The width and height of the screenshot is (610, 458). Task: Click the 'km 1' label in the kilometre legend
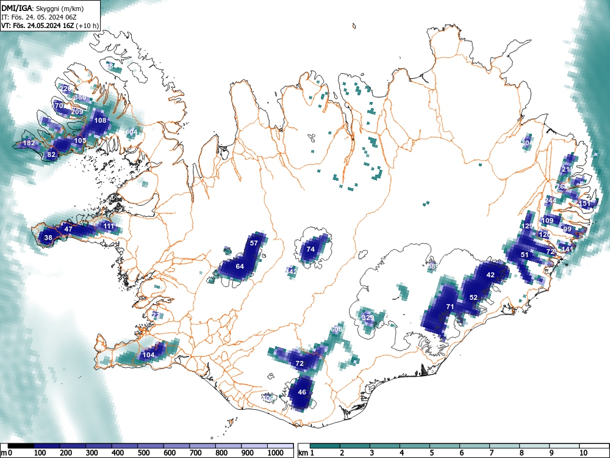tap(307, 453)
